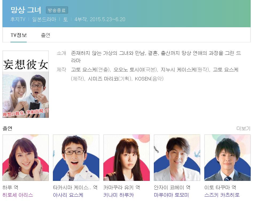Open 스즈키 카츠히로 cast photo
The width and height of the screenshot is (255, 206).
(227, 158)
